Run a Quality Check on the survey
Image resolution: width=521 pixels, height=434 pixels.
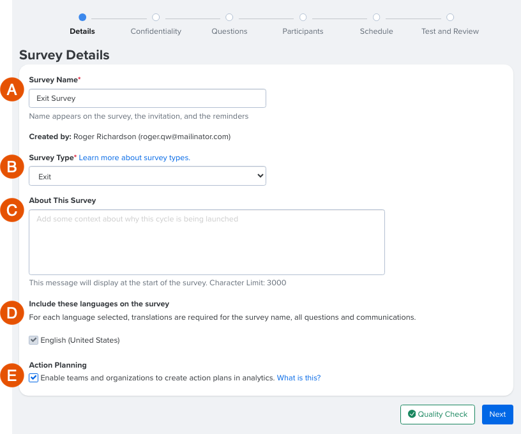pos(437,414)
